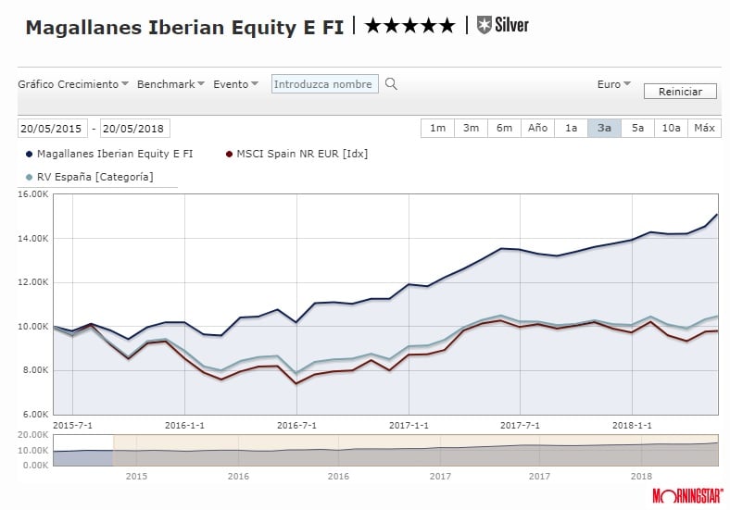Click the Silver rating medal icon
Screen dimensions: 730x510
pyautogui.click(x=485, y=25)
